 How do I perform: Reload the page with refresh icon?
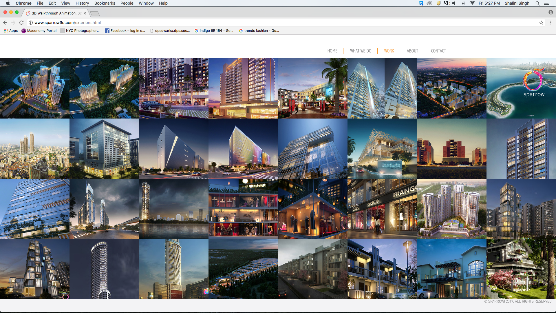[x=21, y=23]
